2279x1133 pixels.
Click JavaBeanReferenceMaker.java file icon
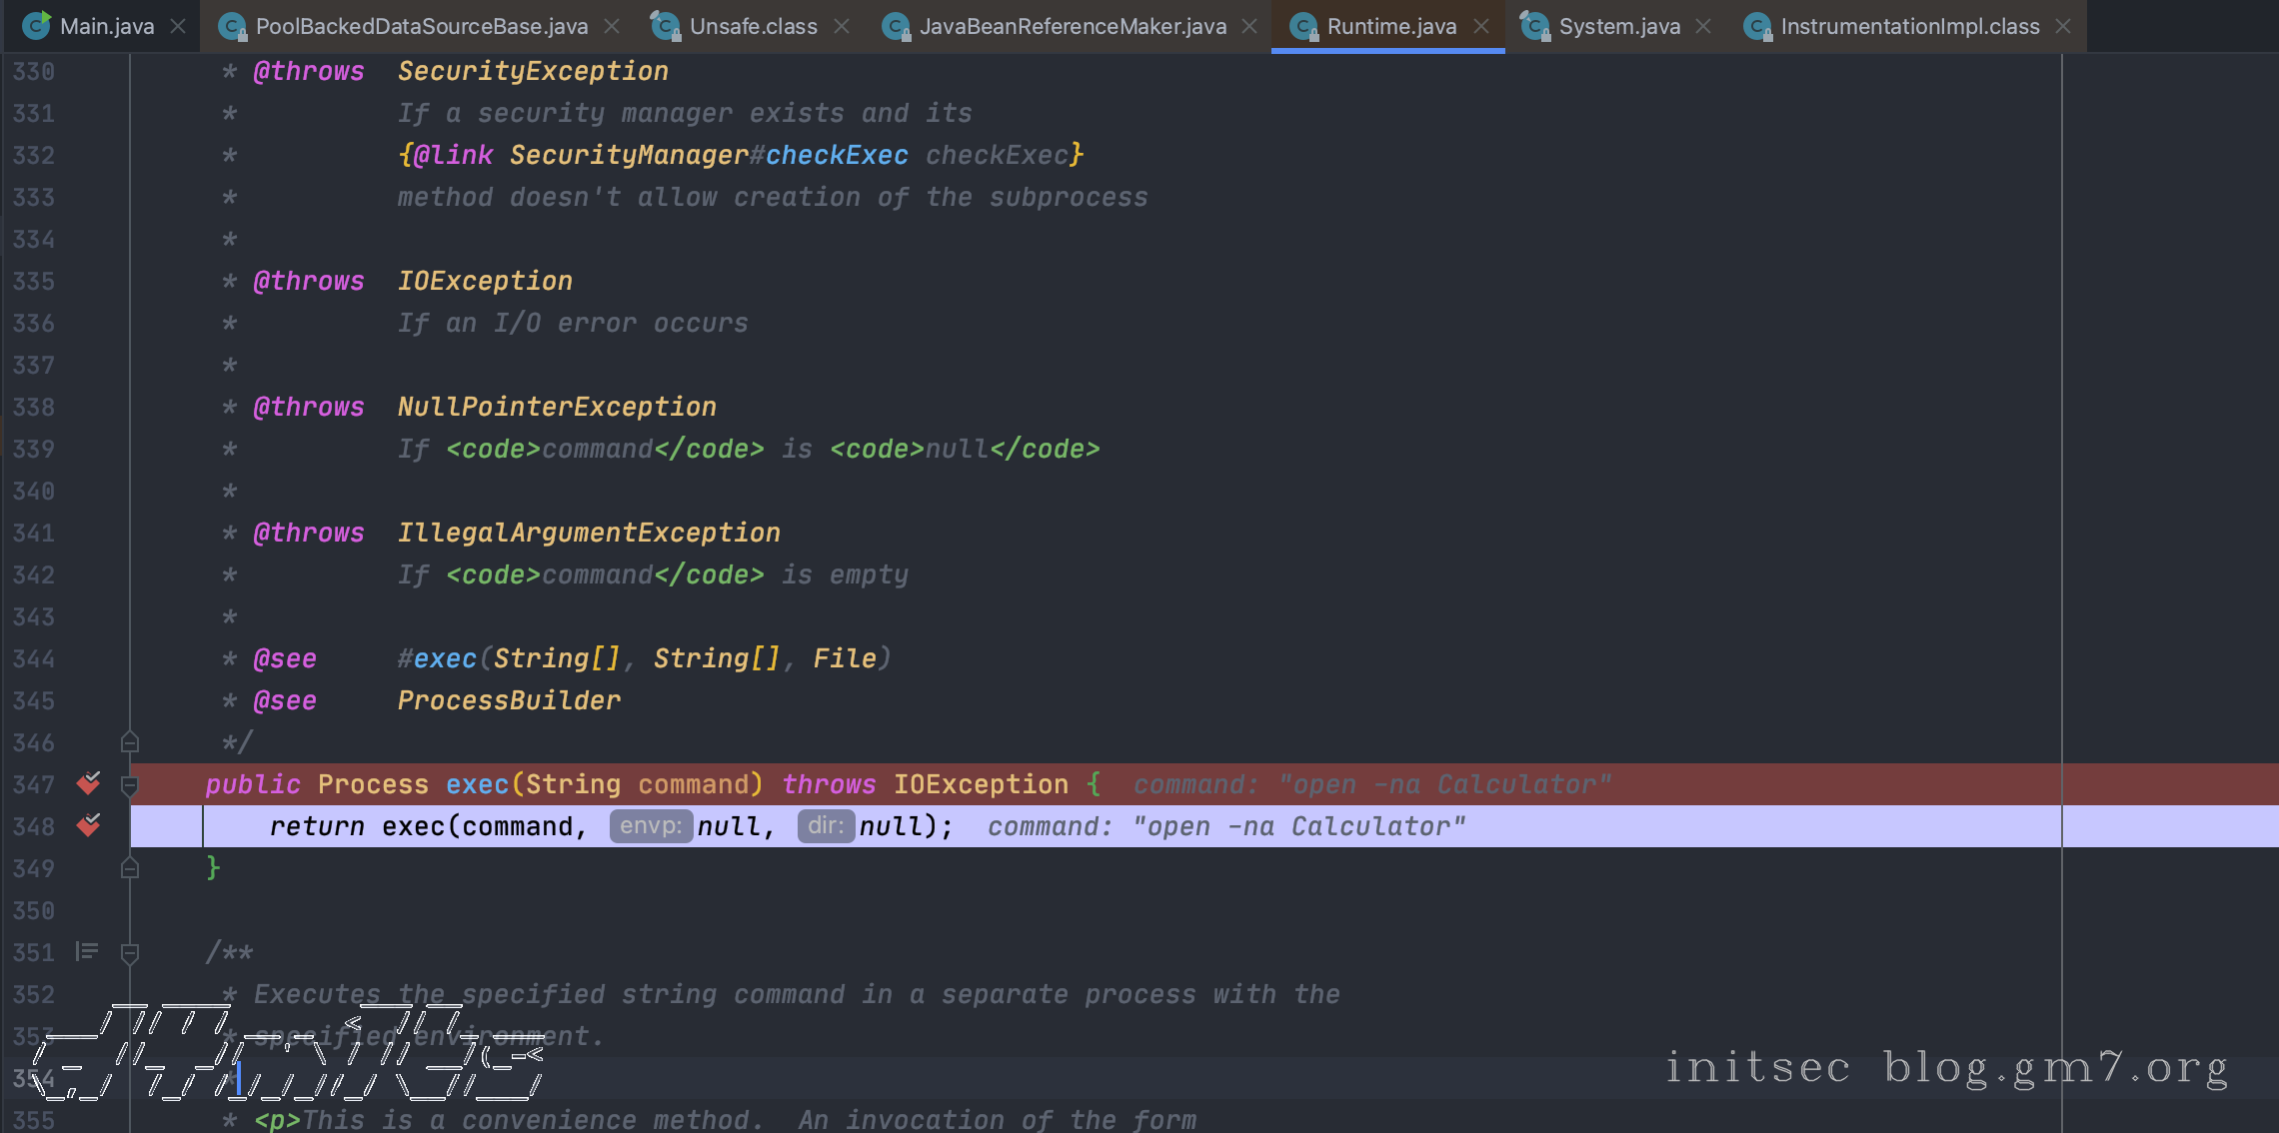896,26
